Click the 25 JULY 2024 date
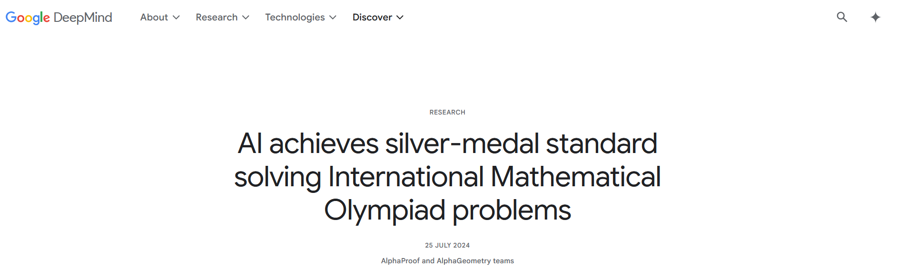The height and width of the screenshot is (268, 897). [x=447, y=245]
